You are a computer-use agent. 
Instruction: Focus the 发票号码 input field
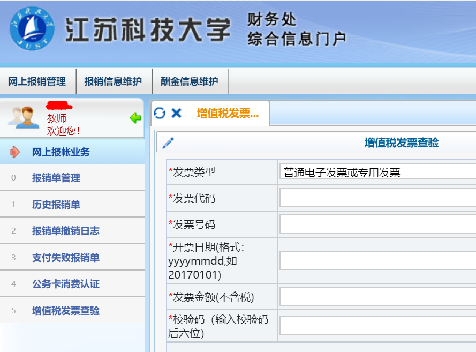pyautogui.click(x=377, y=224)
